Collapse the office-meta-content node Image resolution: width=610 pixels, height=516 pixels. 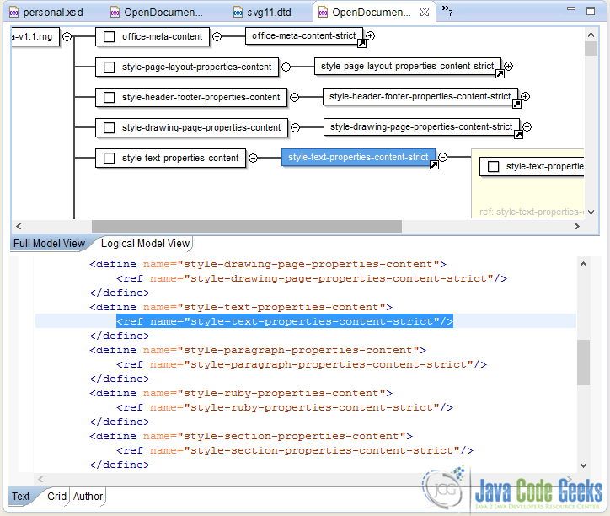217,36
